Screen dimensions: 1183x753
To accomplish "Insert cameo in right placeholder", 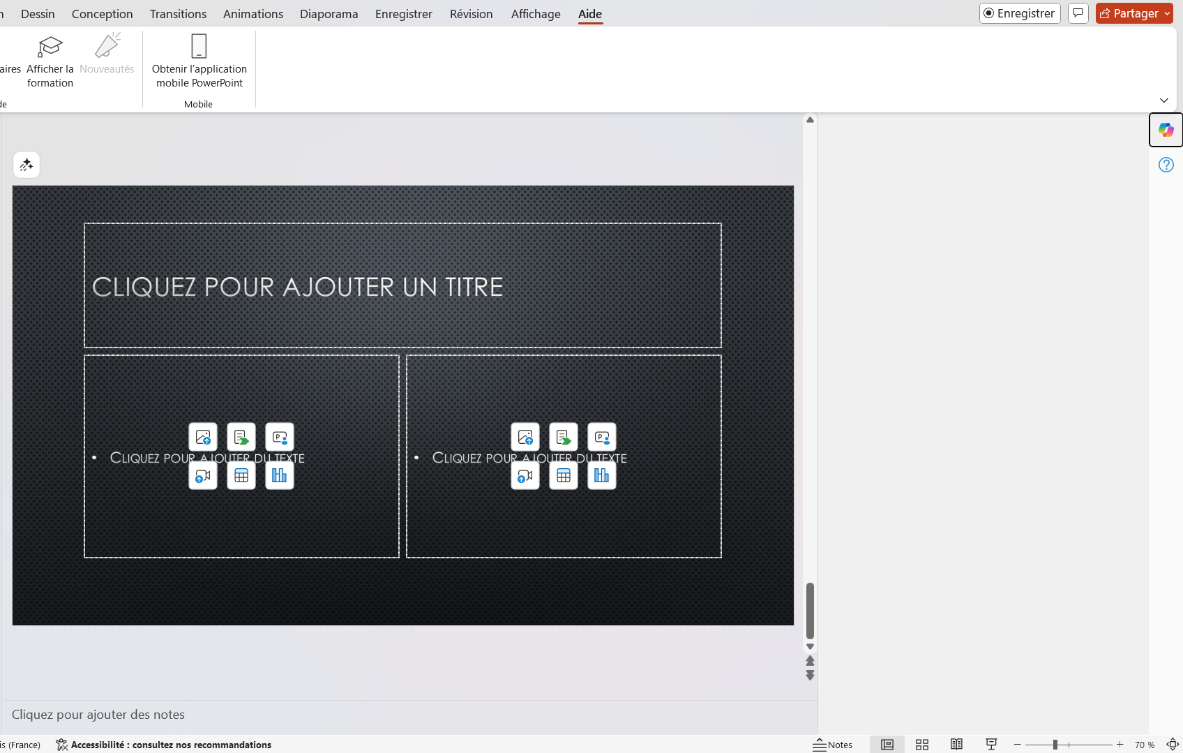I will [602, 437].
